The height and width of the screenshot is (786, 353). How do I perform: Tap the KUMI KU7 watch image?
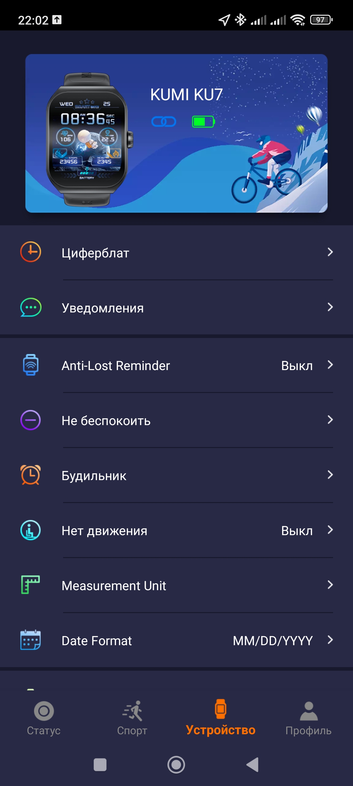tap(87, 140)
